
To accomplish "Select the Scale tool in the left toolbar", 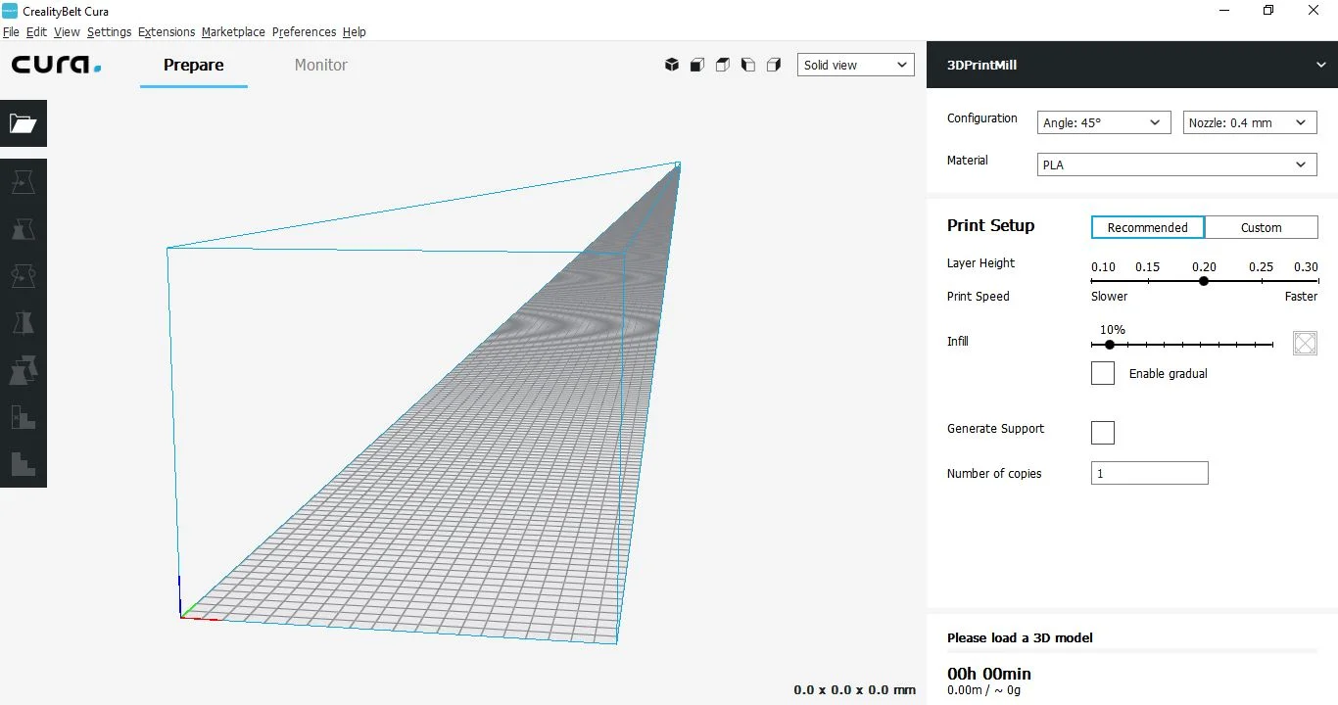I will pos(24,229).
